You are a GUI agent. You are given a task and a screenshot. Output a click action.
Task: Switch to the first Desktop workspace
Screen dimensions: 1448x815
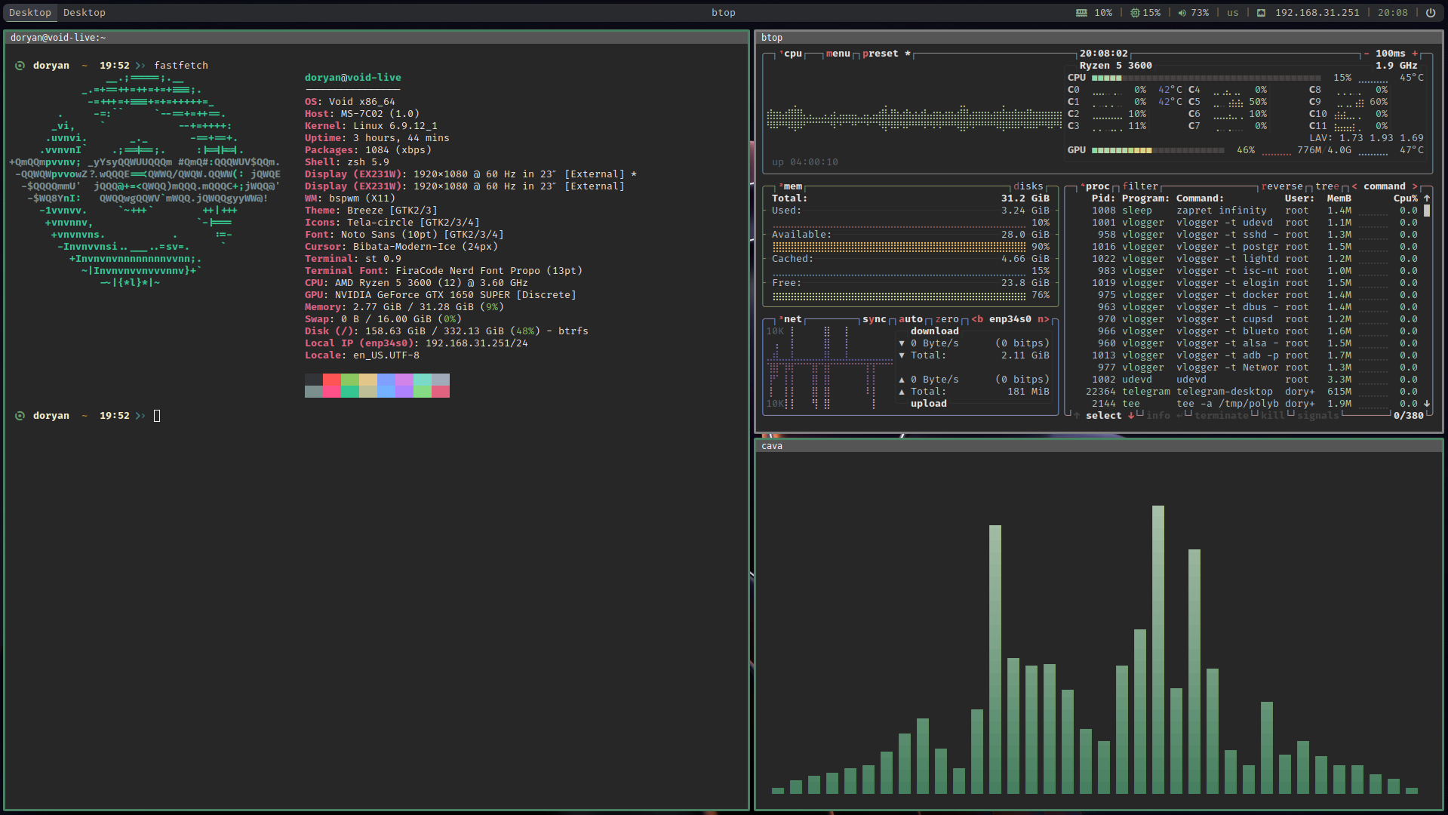(x=30, y=13)
